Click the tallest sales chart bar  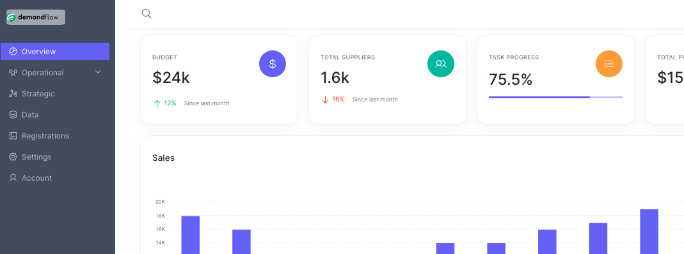[649, 232]
